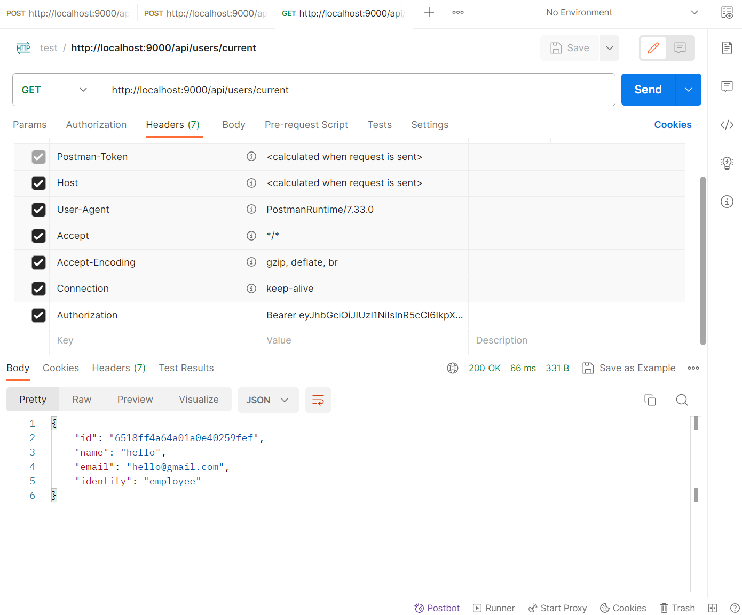Image resolution: width=742 pixels, height=615 pixels.
Task: Open the GET method dropdown
Action: tap(54, 90)
